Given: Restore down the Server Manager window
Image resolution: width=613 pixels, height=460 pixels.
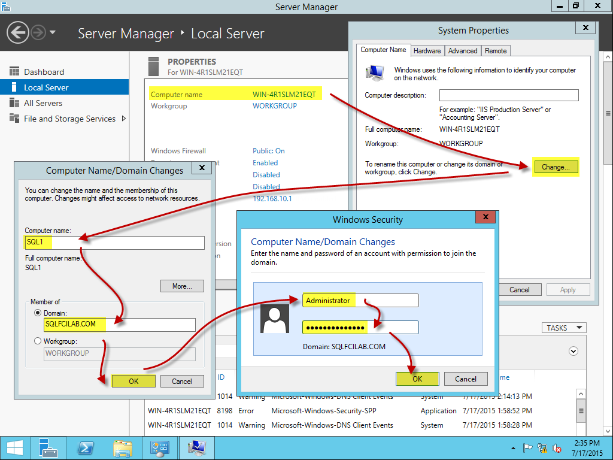Looking at the screenshot, I should click(576, 6).
